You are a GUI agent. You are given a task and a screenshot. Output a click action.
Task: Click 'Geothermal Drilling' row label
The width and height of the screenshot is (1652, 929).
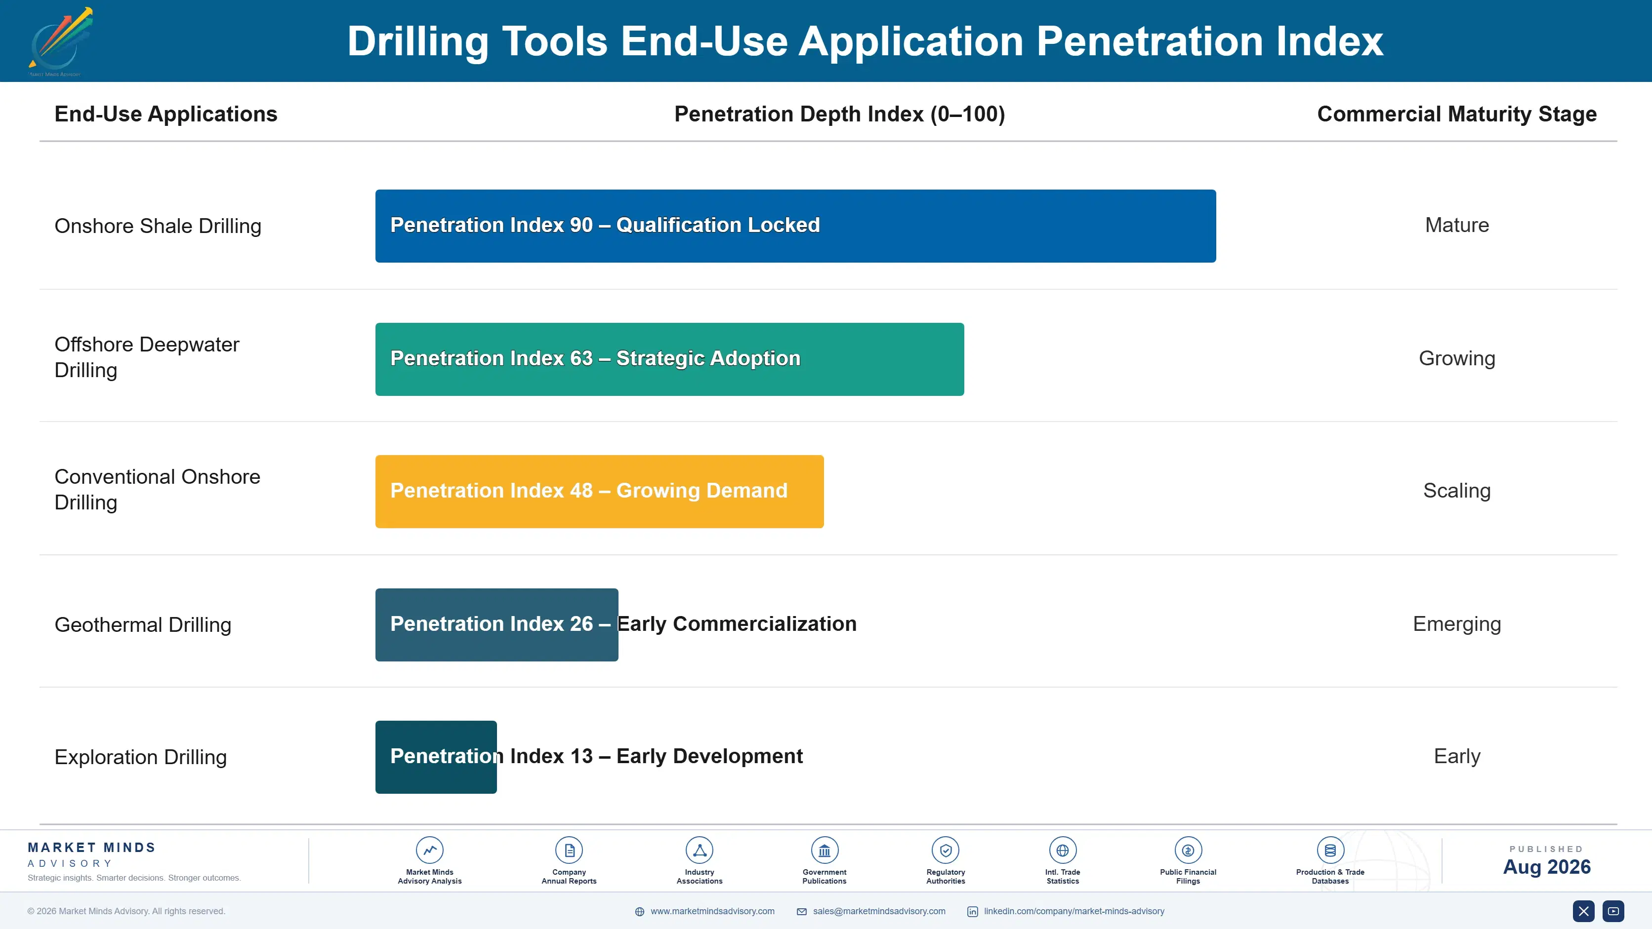[143, 624]
